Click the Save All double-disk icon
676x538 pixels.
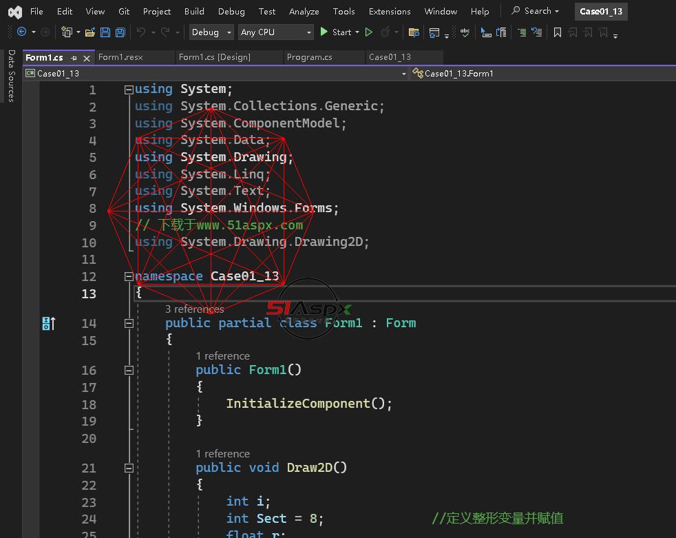[x=120, y=32]
